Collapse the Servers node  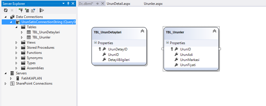tap(6, 73)
